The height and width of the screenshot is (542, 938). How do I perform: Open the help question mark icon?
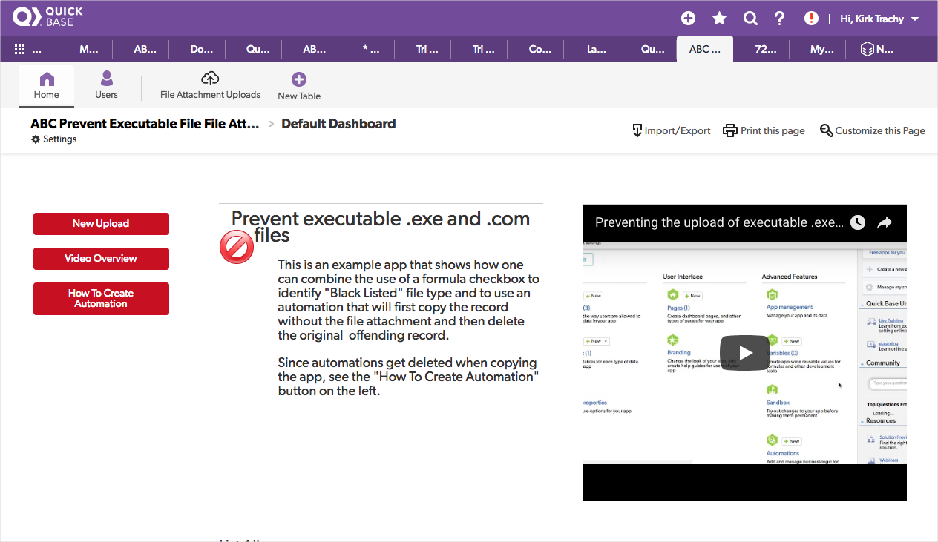[x=779, y=19]
